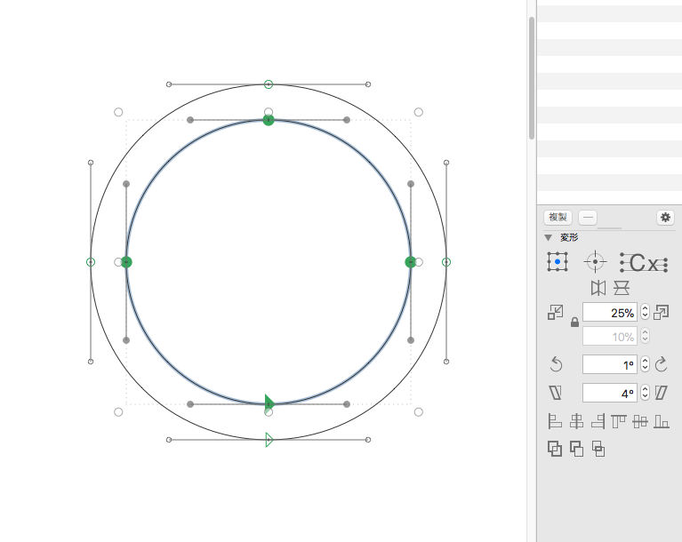Click the stepper beside 1° field
This screenshot has width=682, height=542.
pos(645,364)
